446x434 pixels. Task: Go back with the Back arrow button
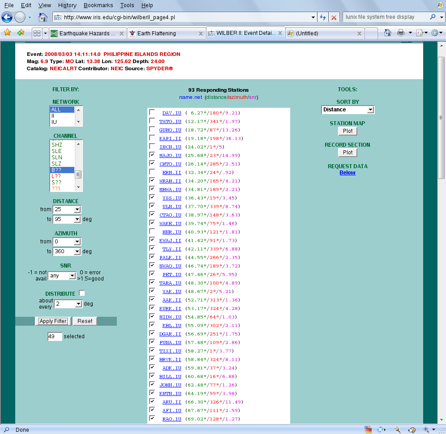click(7, 17)
